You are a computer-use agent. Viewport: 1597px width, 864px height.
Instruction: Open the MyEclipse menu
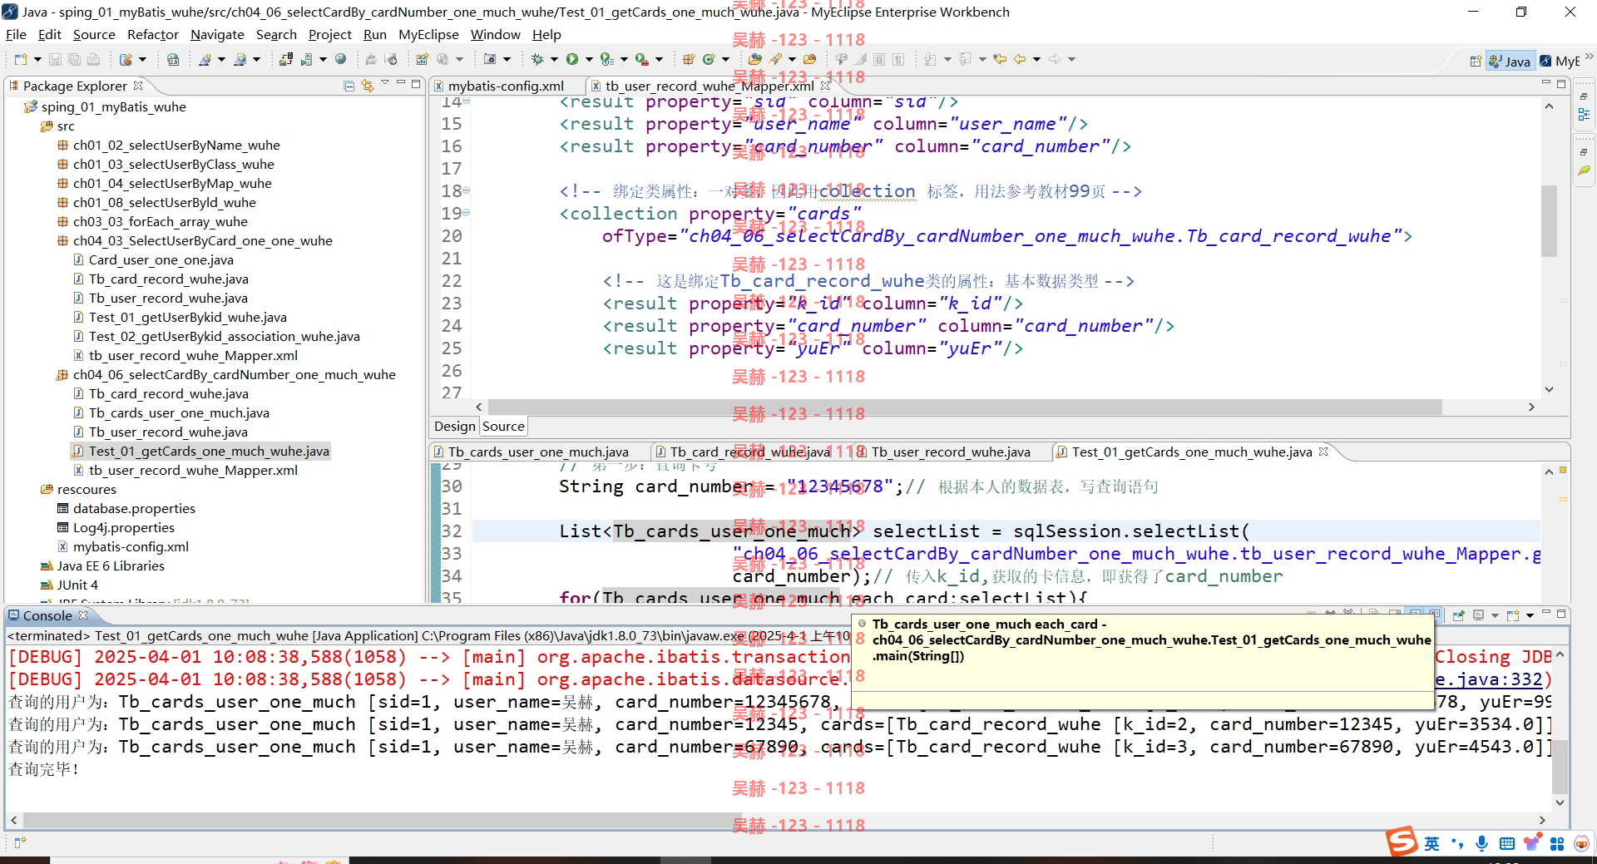click(428, 34)
